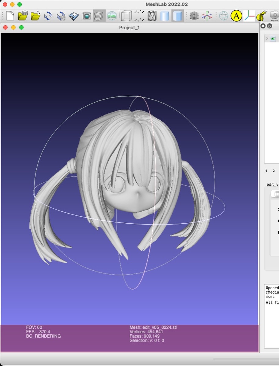Minimize the Project_1 sub-window

point(13,27)
